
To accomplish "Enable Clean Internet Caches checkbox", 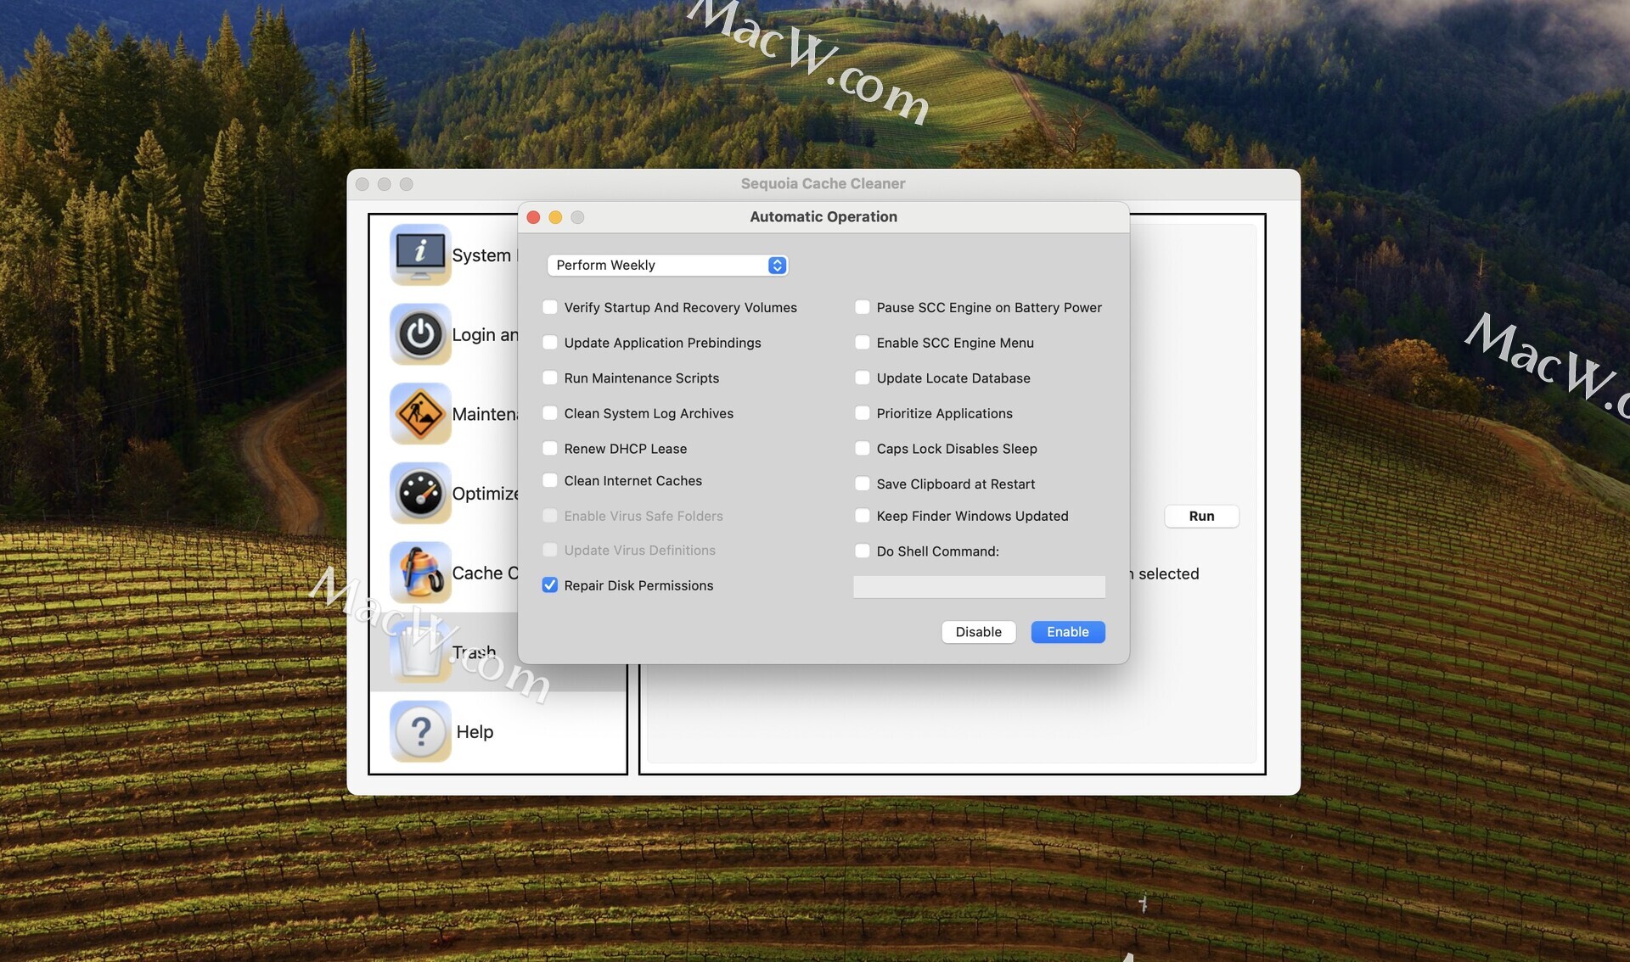I will point(550,481).
